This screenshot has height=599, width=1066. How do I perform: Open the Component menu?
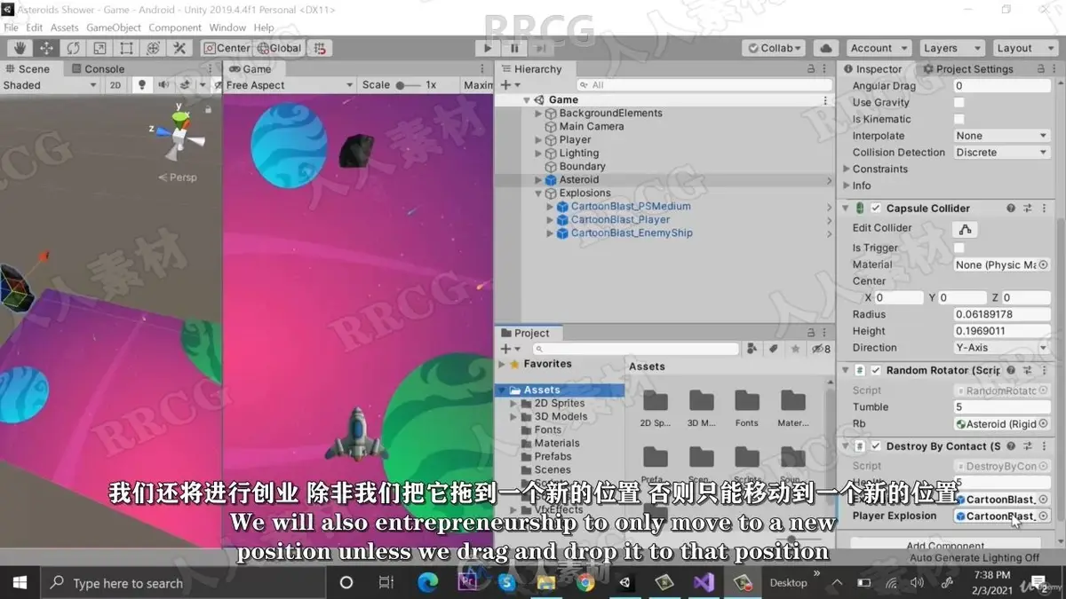[175, 28]
